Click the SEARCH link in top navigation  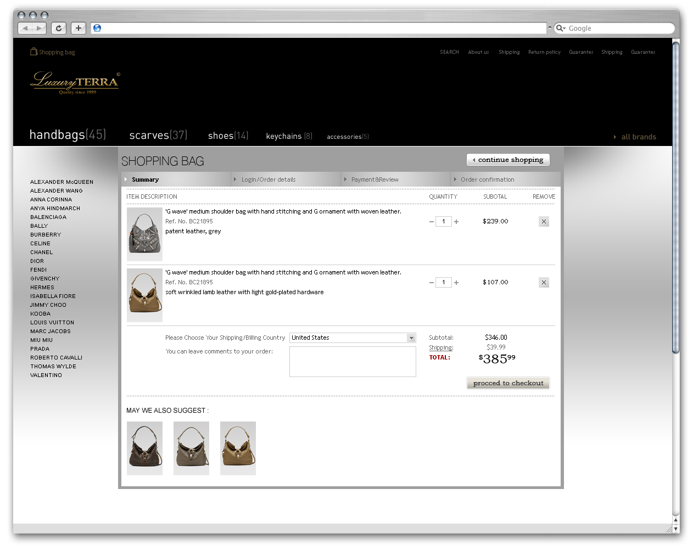(449, 52)
